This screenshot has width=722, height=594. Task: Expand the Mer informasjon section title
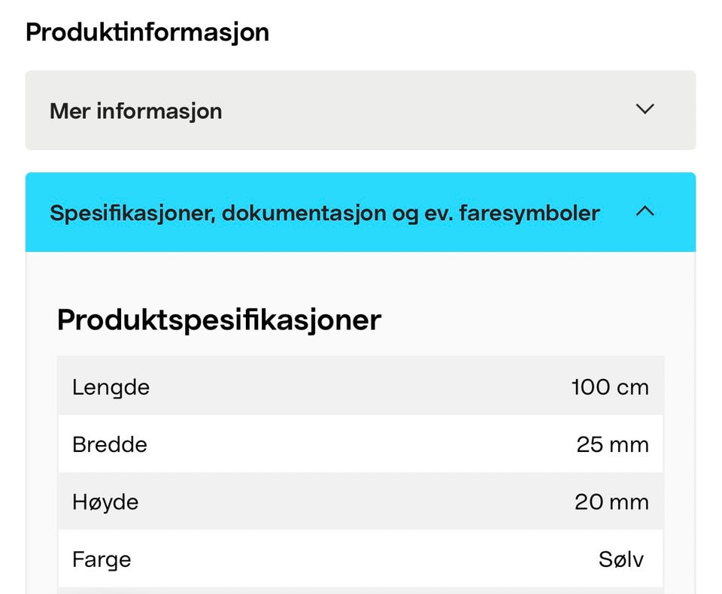point(136,111)
